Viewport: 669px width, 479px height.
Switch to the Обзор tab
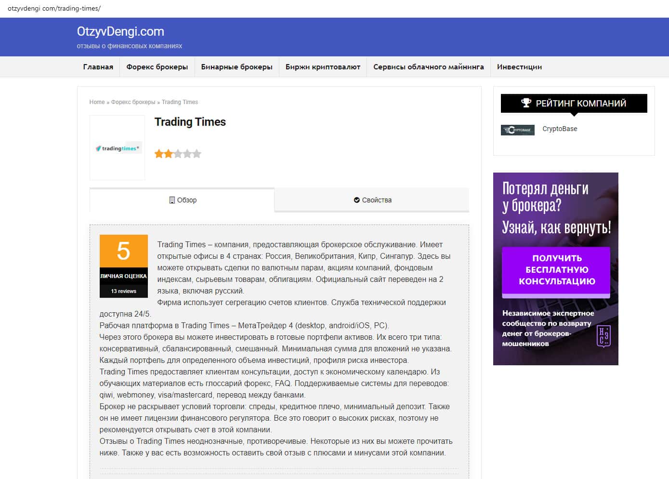point(182,200)
